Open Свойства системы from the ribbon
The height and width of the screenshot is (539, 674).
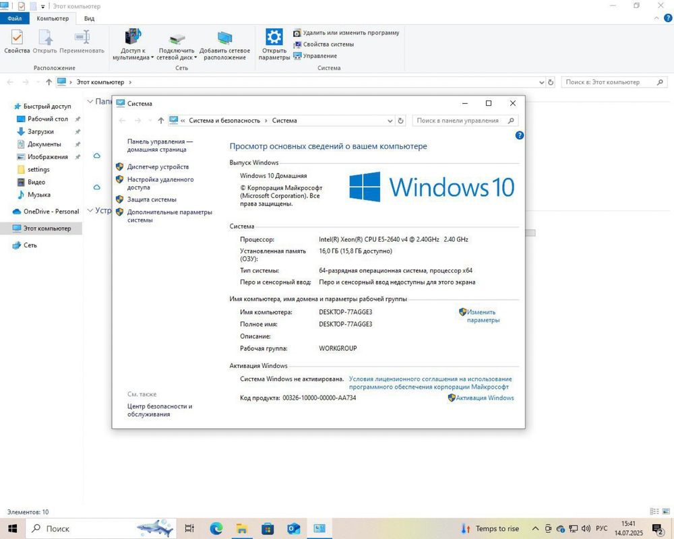coord(324,44)
